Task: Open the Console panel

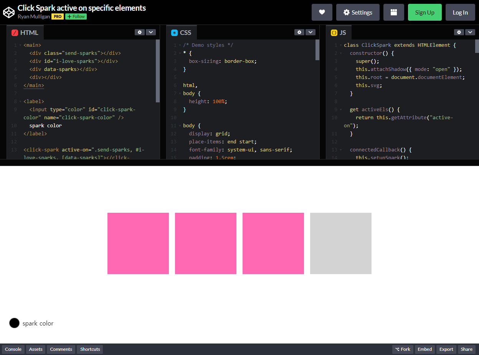Action: pyautogui.click(x=13, y=349)
